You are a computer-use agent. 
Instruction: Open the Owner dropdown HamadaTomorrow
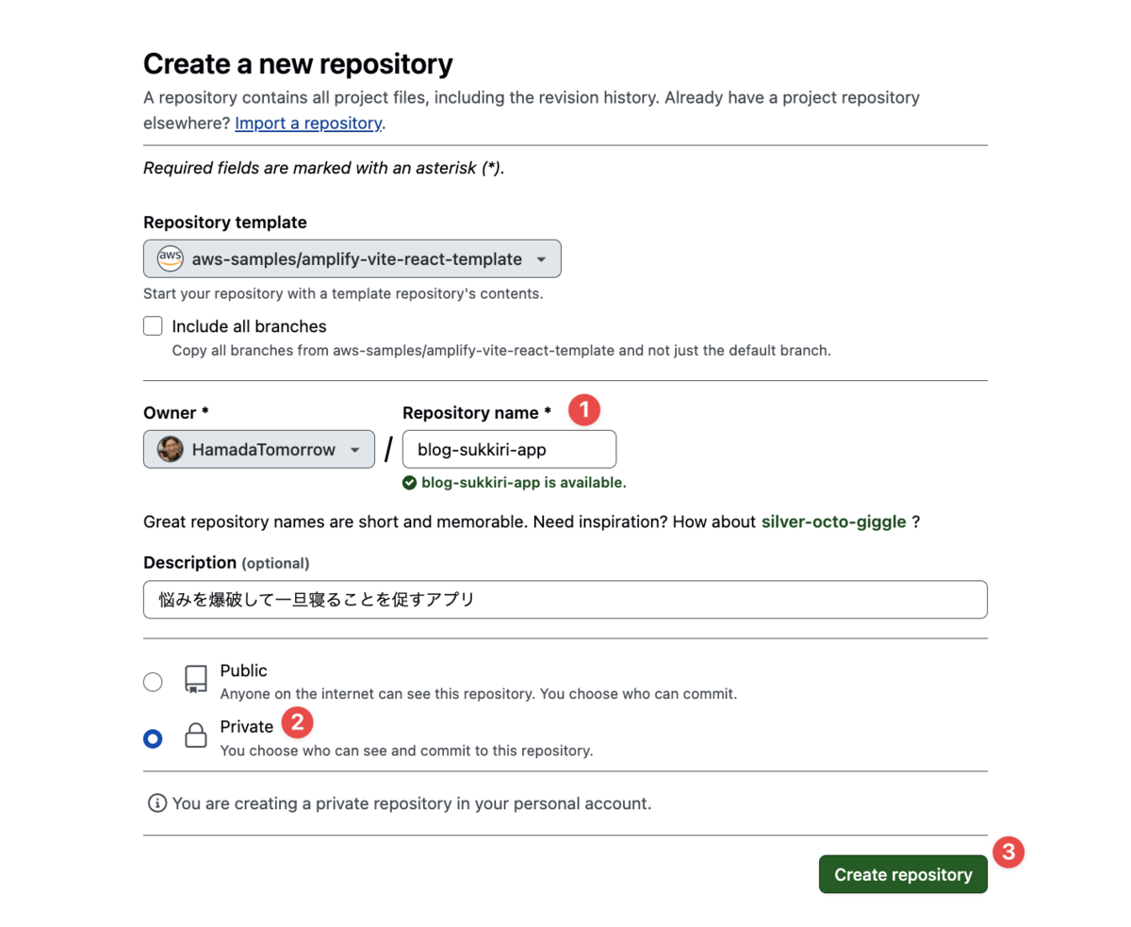click(x=258, y=450)
